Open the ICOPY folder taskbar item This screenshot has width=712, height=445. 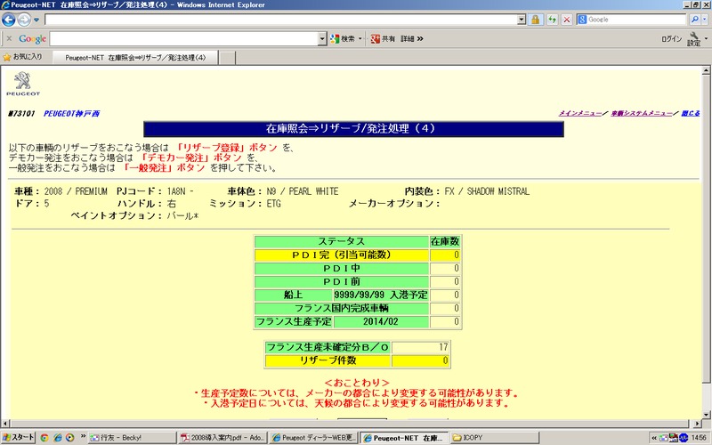[495, 438]
